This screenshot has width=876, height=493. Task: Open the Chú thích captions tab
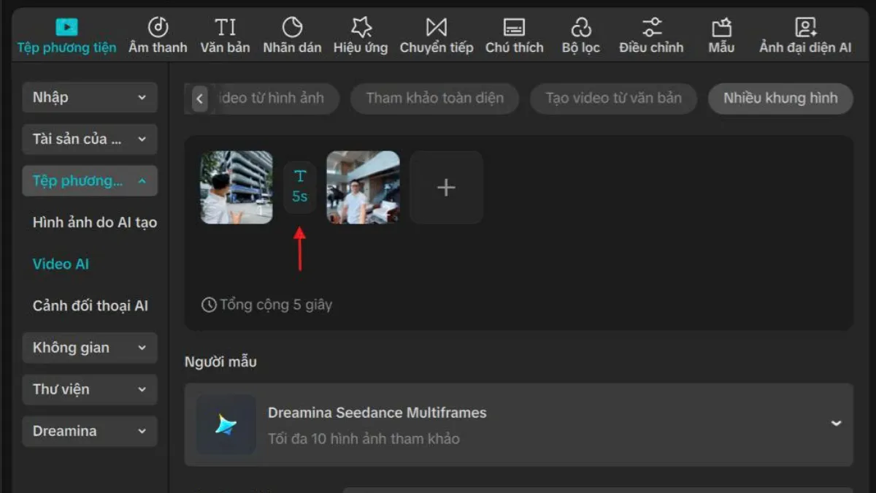click(514, 36)
